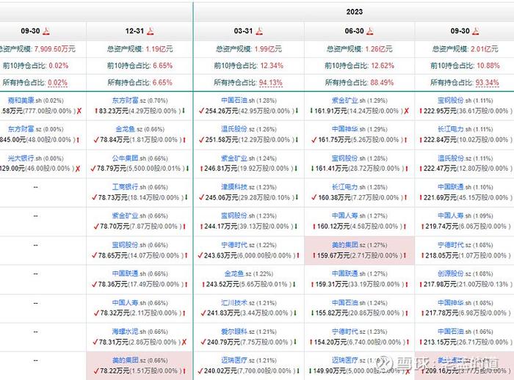Screen dimensions: 514x380
Task: Open the 创源股份 stock link
Action: (x=451, y=274)
